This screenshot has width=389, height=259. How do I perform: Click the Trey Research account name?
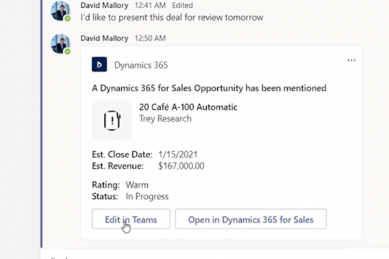165,118
